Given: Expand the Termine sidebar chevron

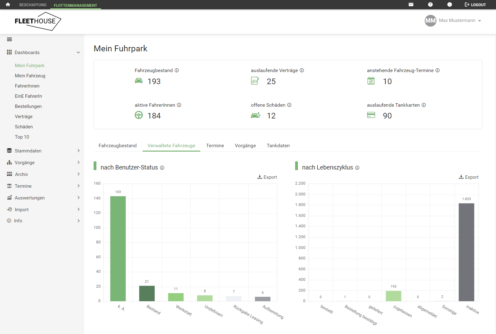Looking at the screenshot, I should point(78,186).
